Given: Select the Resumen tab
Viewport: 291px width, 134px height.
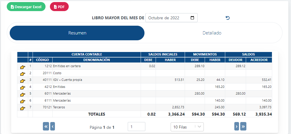Looking at the screenshot, I should coord(77,33).
